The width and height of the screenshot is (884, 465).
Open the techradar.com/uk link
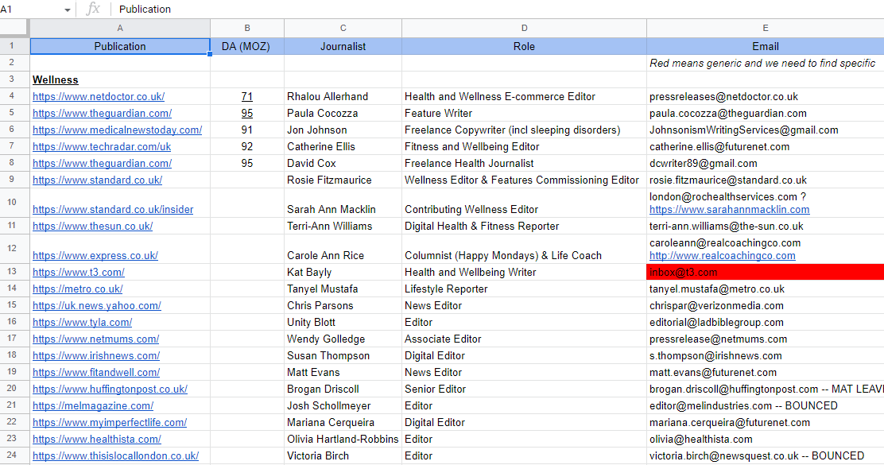pos(102,146)
